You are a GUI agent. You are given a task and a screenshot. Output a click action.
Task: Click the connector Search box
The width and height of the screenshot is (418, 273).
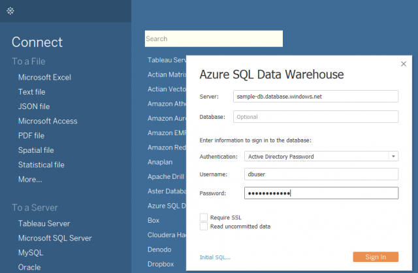point(214,39)
